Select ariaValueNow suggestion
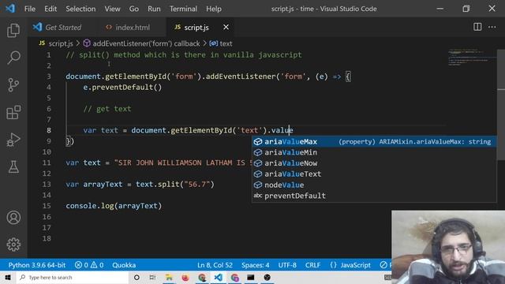Viewport: 505px width, 284px height. pyautogui.click(x=373, y=163)
